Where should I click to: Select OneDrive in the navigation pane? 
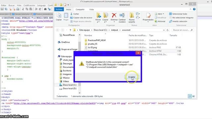pos(65,42)
